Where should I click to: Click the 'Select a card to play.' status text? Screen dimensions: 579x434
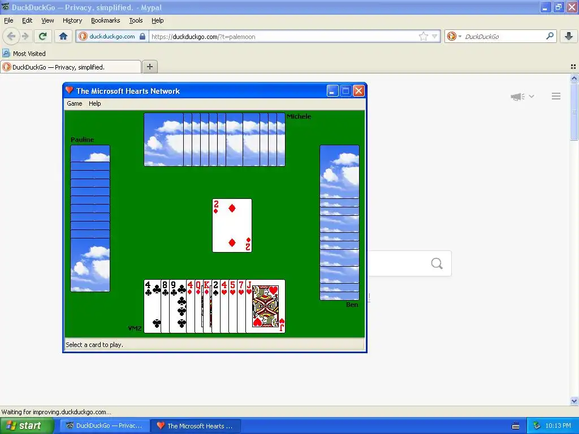(x=94, y=345)
